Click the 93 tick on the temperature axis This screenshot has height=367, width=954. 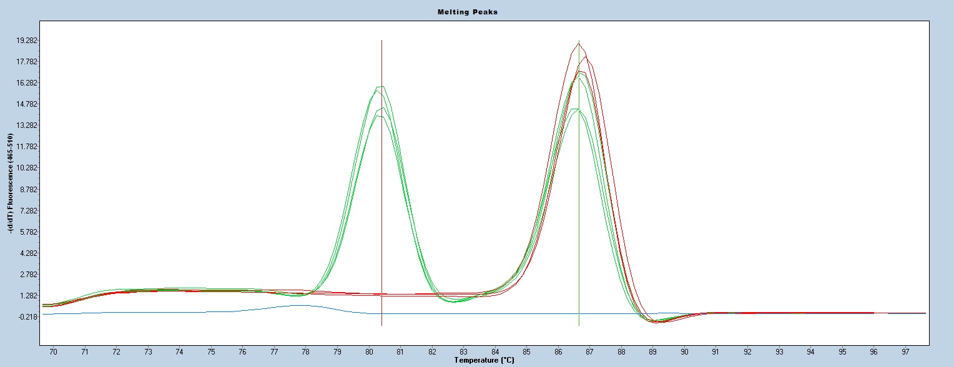coord(779,353)
